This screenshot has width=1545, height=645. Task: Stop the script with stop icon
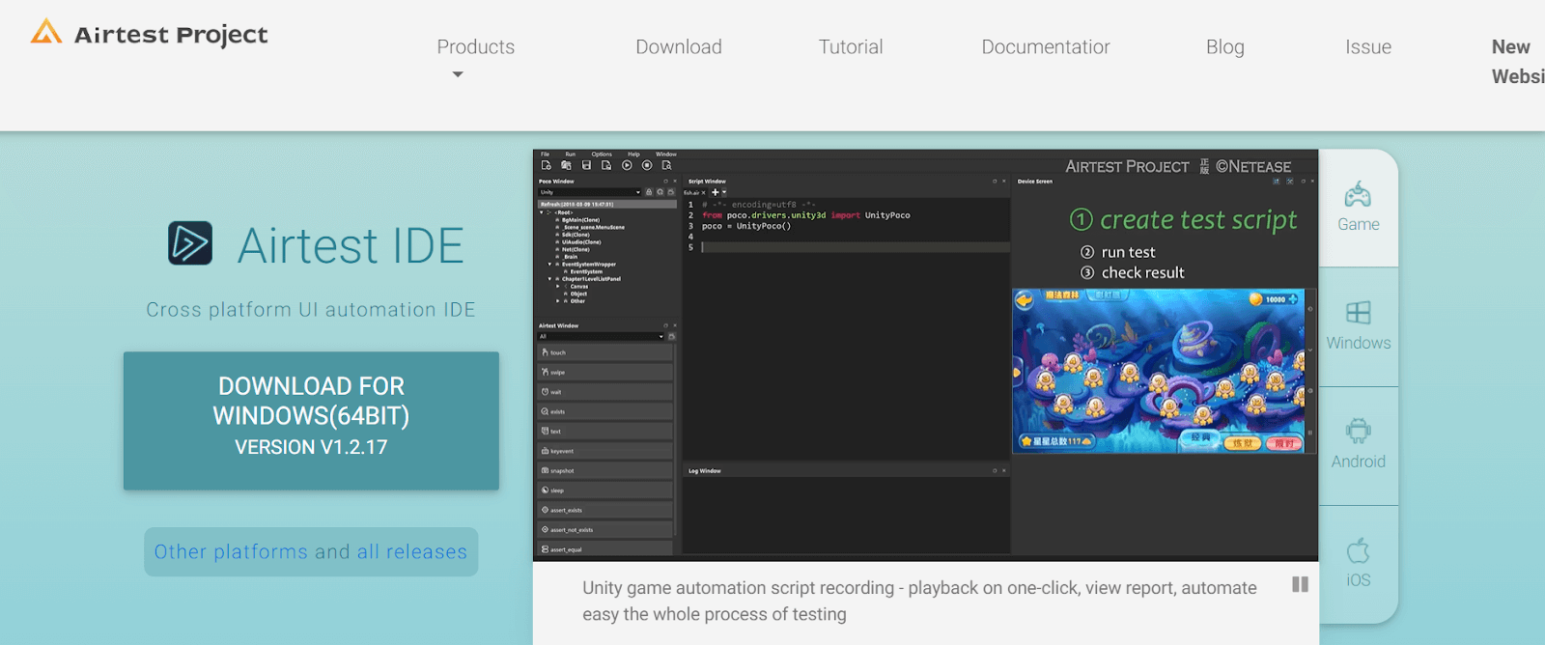pyautogui.click(x=647, y=165)
